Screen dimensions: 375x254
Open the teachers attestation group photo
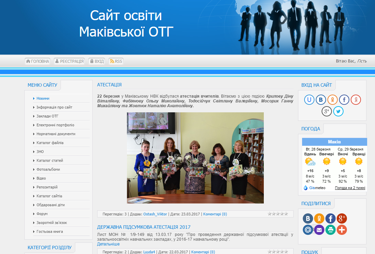(195, 158)
